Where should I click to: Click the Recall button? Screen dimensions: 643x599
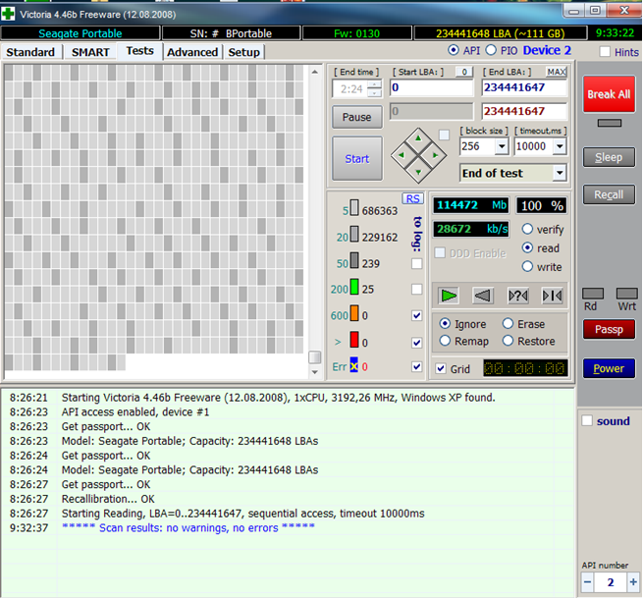point(609,194)
